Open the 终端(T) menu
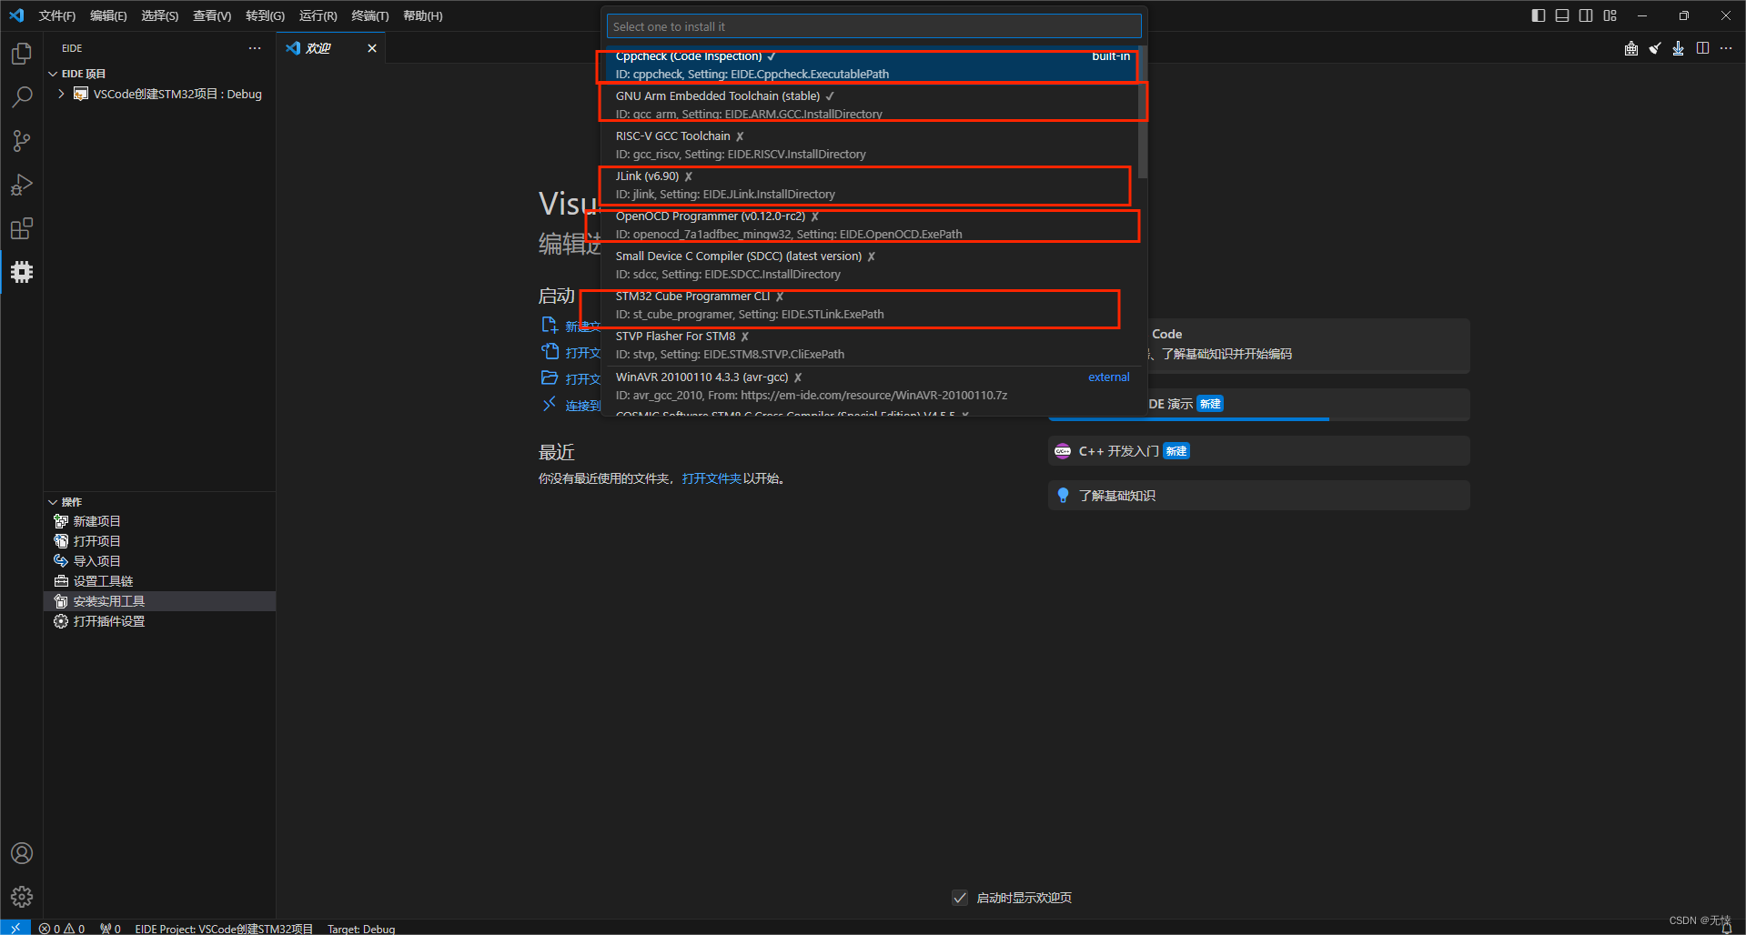1746x935 pixels. [370, 15]
